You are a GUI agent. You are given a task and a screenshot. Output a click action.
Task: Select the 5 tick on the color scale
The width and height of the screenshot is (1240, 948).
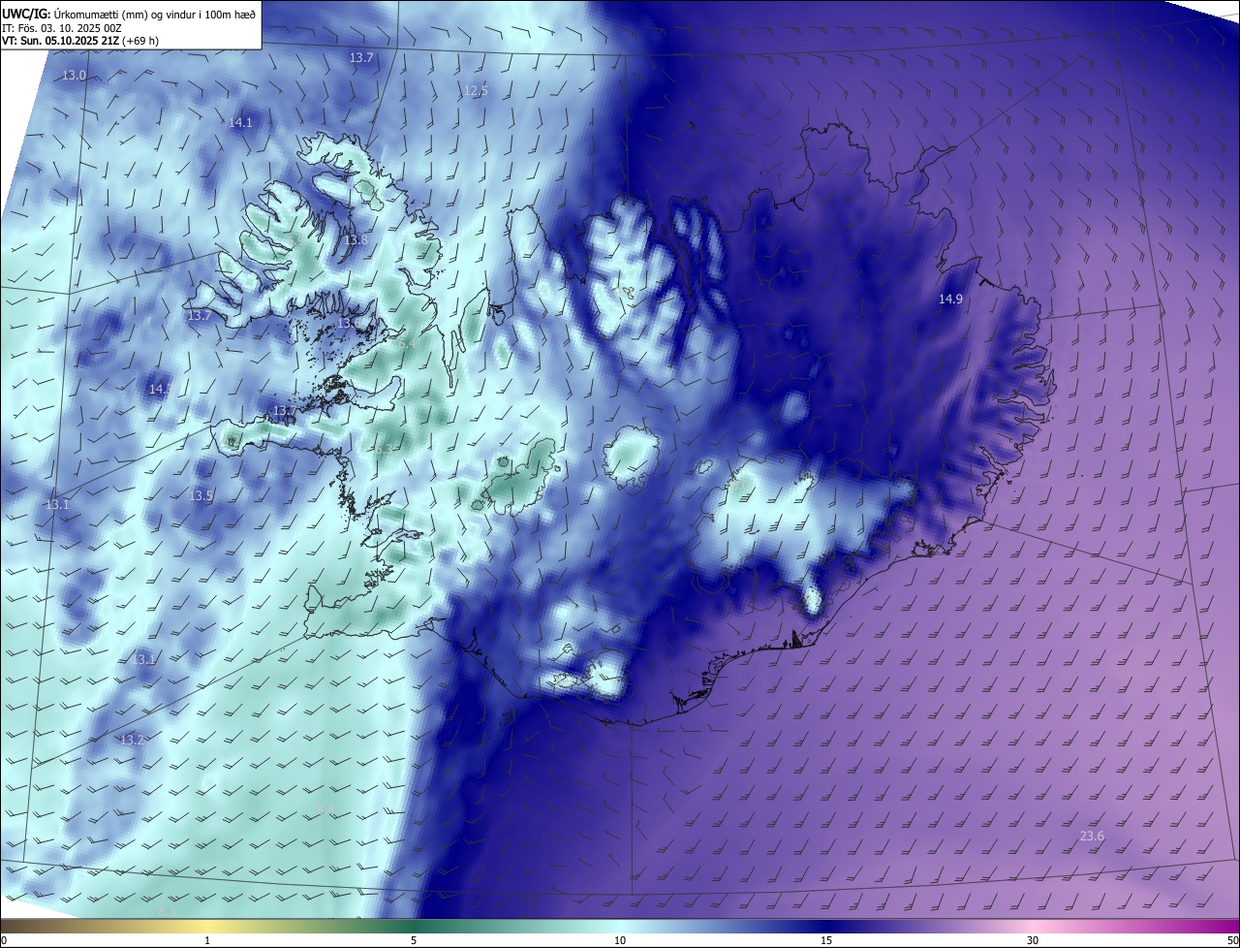[x=414, y=941]
